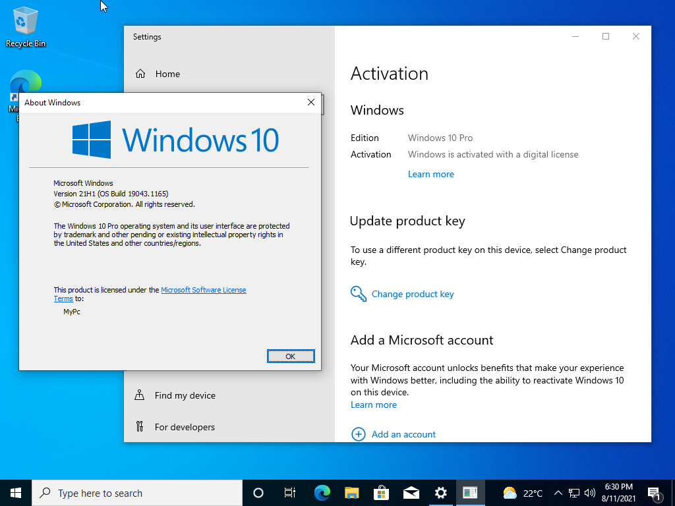Click Change product key
675x506 pixels.
[x=412, y=294]
